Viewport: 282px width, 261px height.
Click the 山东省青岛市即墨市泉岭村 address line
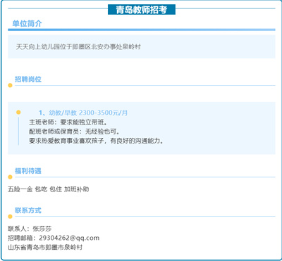(x=45, y=248)
